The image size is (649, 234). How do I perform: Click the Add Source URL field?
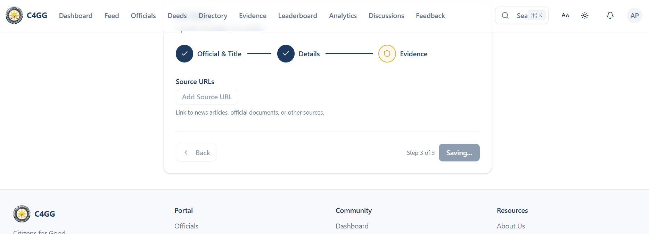207,97
